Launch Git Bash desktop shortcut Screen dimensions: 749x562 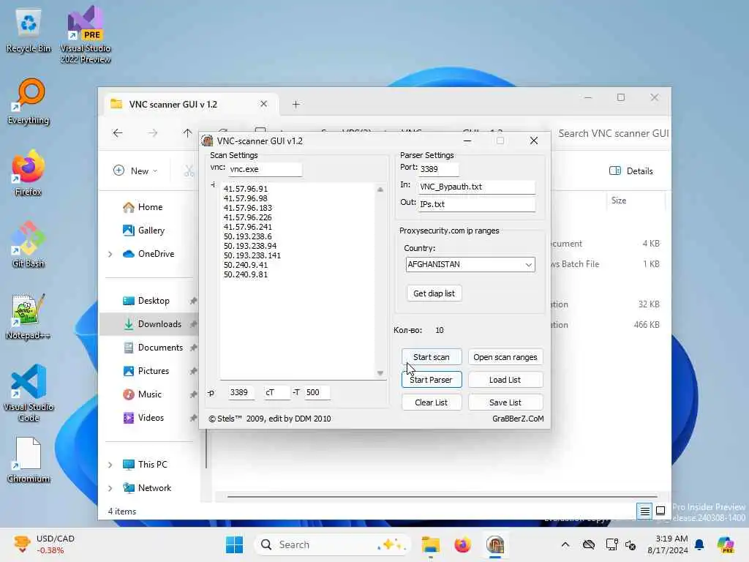coord(29,244)
